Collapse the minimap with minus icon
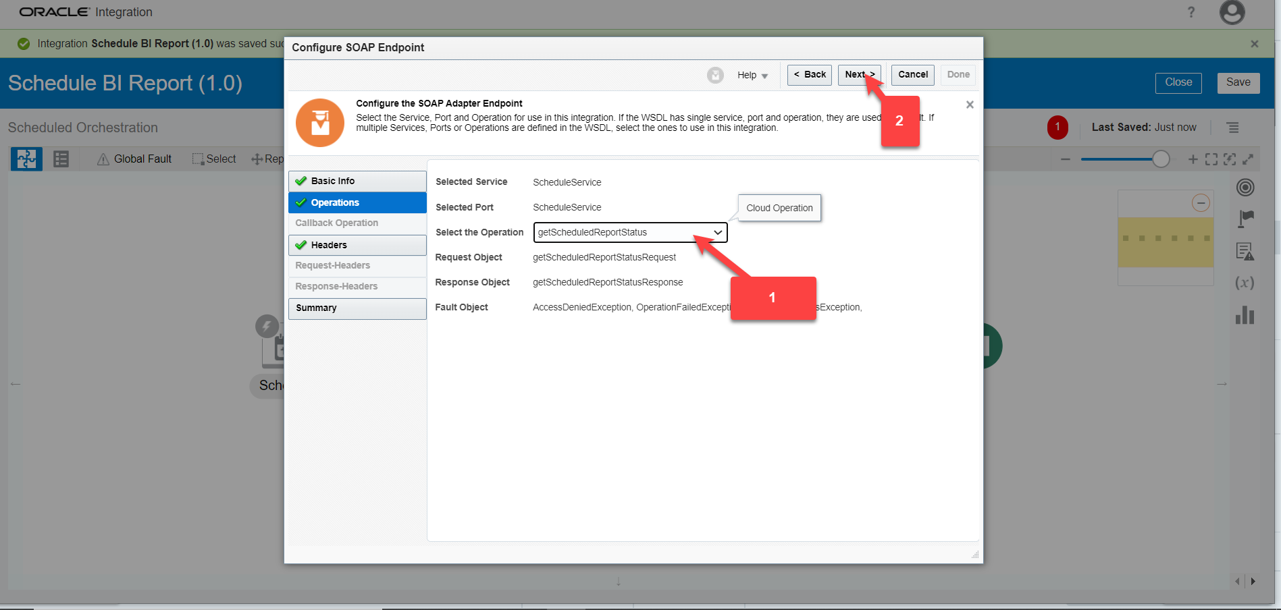Screen dimensions: 1281x610 (x=1200, y=203)
